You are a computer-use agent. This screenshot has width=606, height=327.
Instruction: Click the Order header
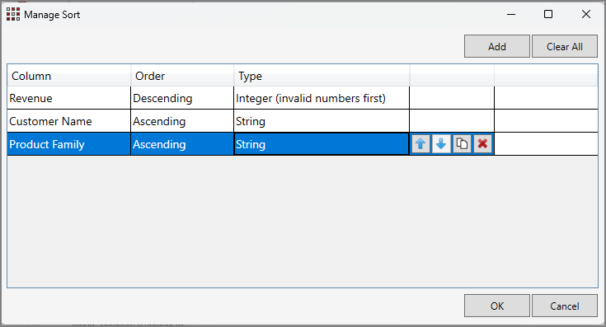182,76
